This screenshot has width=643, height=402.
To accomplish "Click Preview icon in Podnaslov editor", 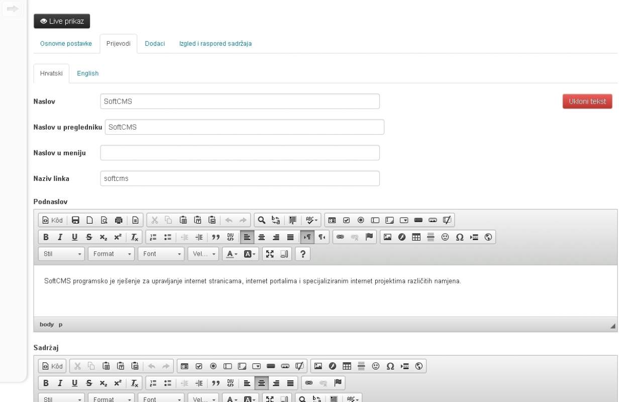I will [x=104, y=220].
